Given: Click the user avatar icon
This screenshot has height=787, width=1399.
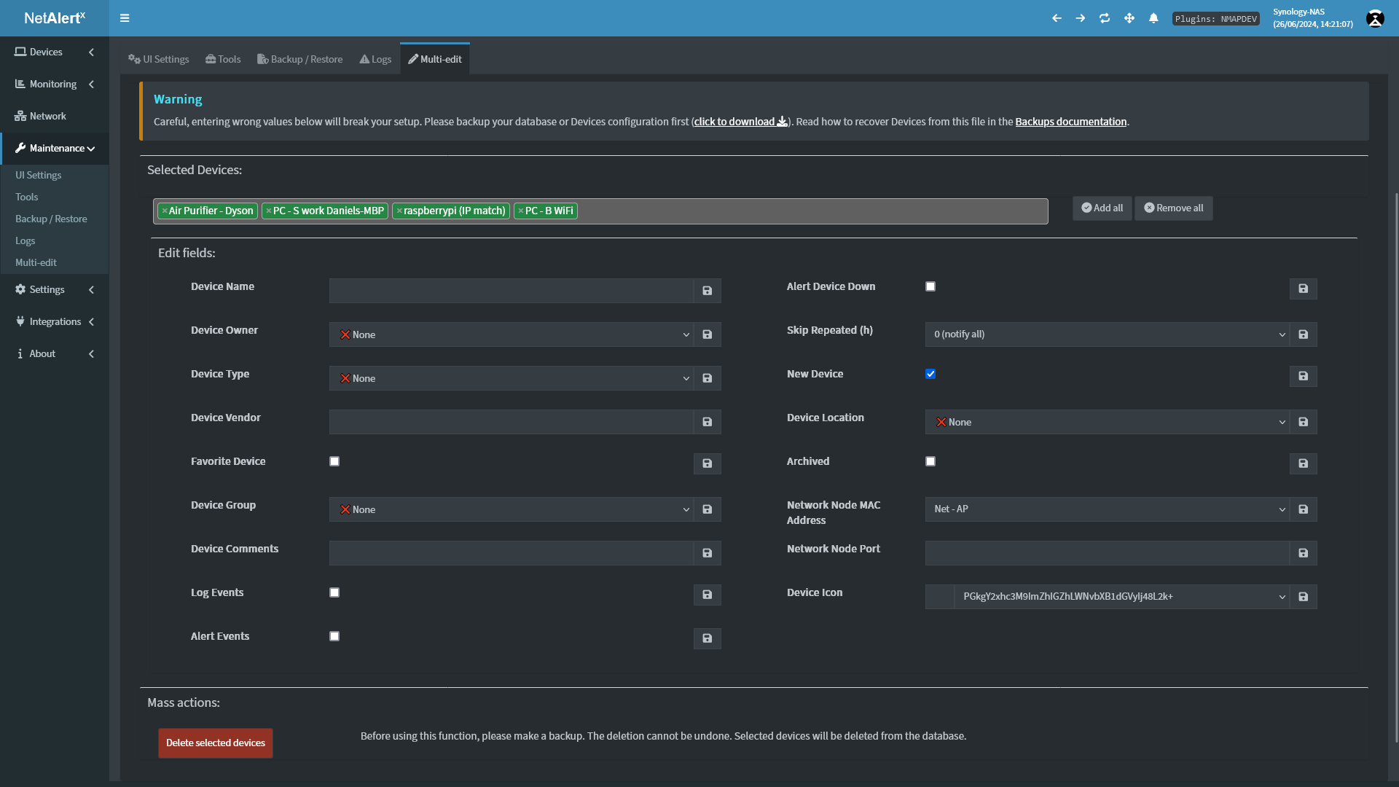Looking at the screenshot, I should pos(1375,19).
